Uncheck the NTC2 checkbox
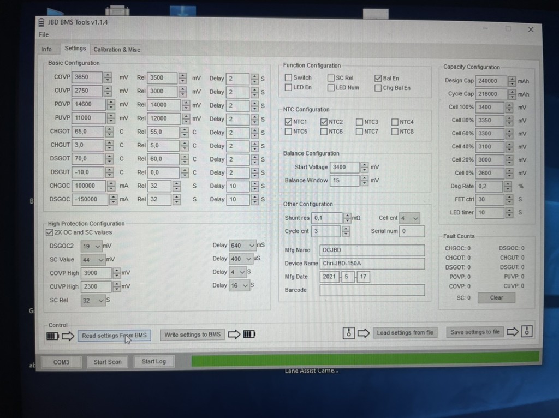The height and width of the screenshot is (418, 559). tap(324, 122)
